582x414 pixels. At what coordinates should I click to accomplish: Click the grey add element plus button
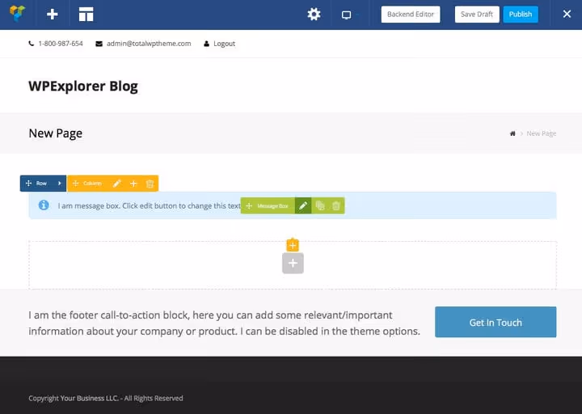pyautogui.click(x=293, y=264)
